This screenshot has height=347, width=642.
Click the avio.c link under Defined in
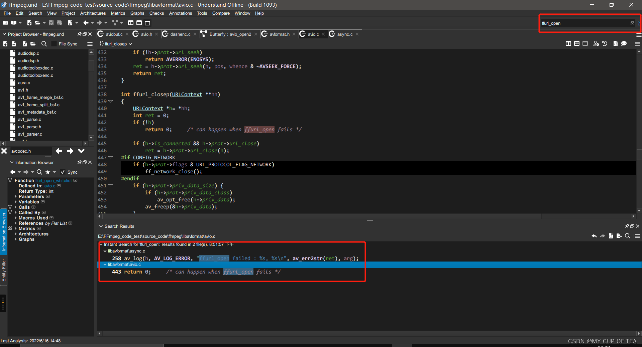[x=49, y=186]
